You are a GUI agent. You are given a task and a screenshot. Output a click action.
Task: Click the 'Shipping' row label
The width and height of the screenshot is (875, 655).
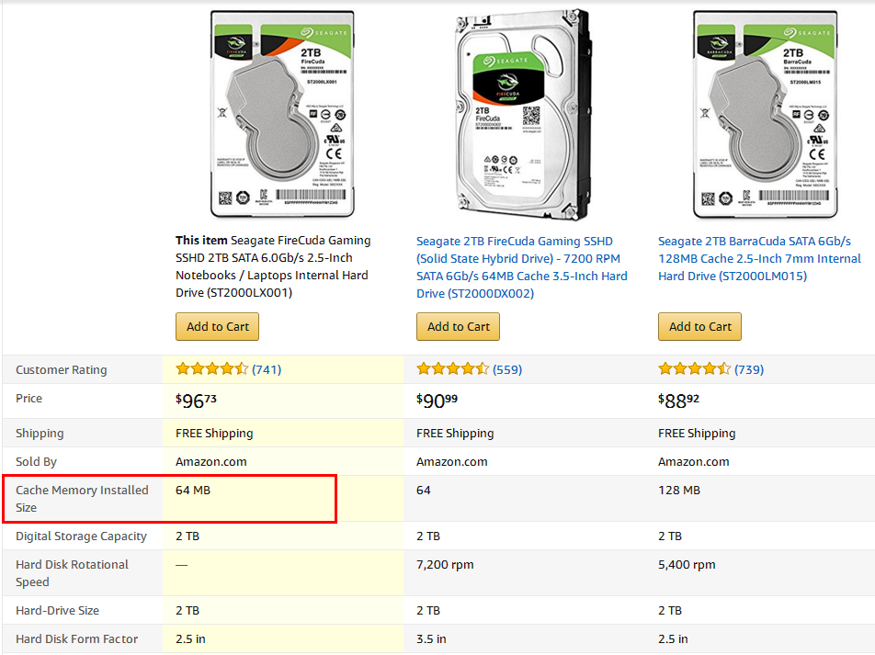40,434
